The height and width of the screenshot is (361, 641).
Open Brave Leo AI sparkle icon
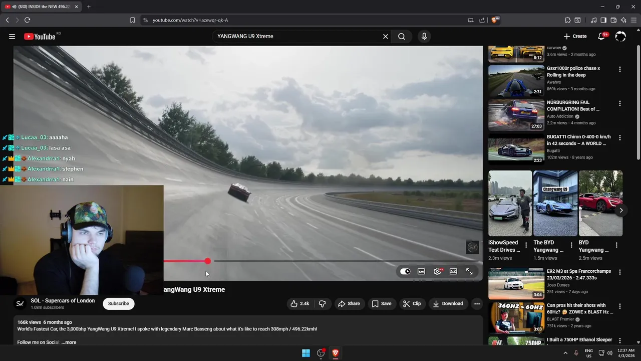(x=623, y=20)
